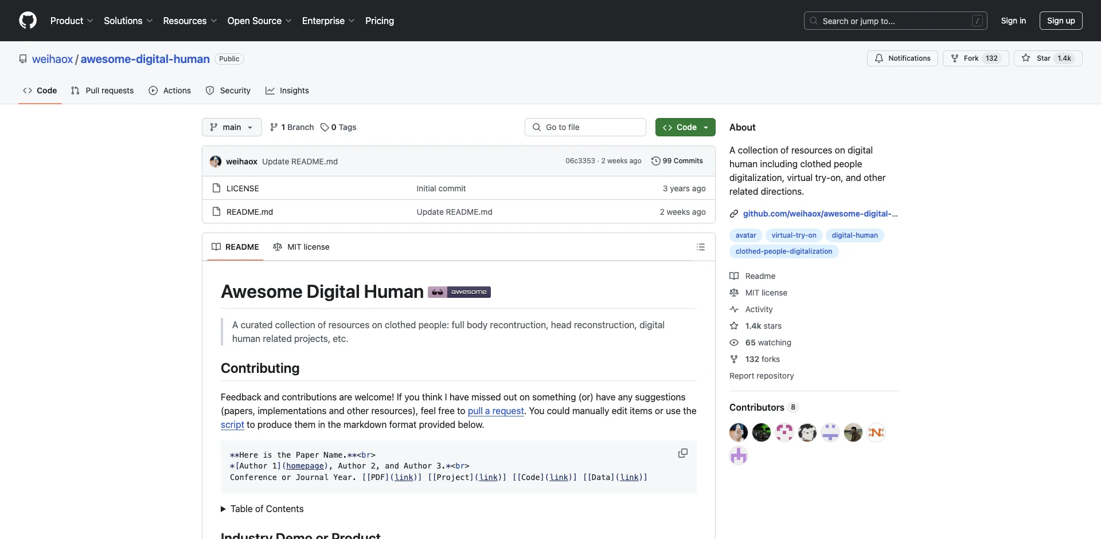Open the orange N contributor avatar
1101x539 pixels.
pyautogui.click(x=876, y=432)
